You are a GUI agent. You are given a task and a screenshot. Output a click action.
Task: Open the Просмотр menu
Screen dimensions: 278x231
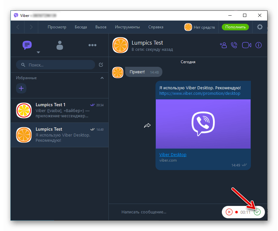[57, 27]
